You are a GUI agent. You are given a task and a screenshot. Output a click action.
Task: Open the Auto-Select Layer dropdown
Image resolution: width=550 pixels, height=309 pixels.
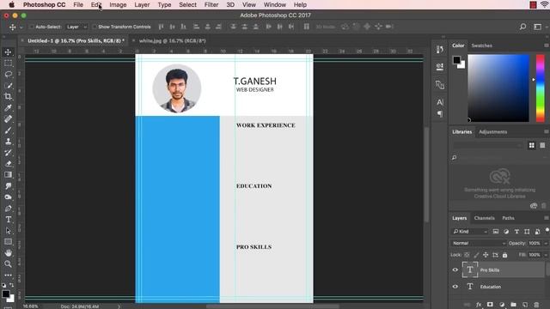pyautogui.click(x=76, y=27)
